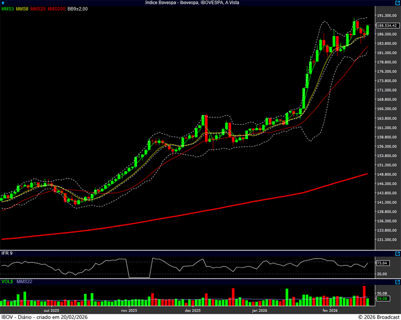Click the Índice Bovespa chart title
Screen dimensions: 401x320
tap(200, 3)
